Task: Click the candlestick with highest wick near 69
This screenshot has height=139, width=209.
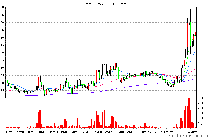Action: click(x=191, y=34)
